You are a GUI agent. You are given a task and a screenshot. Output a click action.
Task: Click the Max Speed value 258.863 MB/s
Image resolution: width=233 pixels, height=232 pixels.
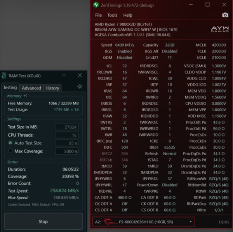[66, 198]
